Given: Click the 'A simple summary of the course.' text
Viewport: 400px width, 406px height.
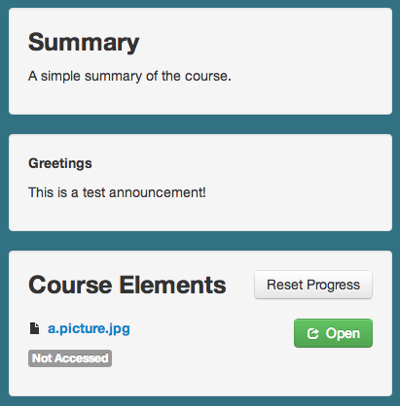Looking at the screenshot, I should click(x=129, y=76).
